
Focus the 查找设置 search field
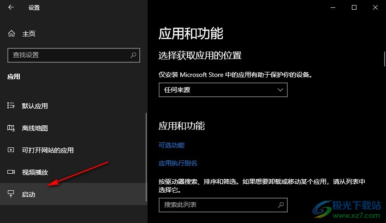pos(74,55)
